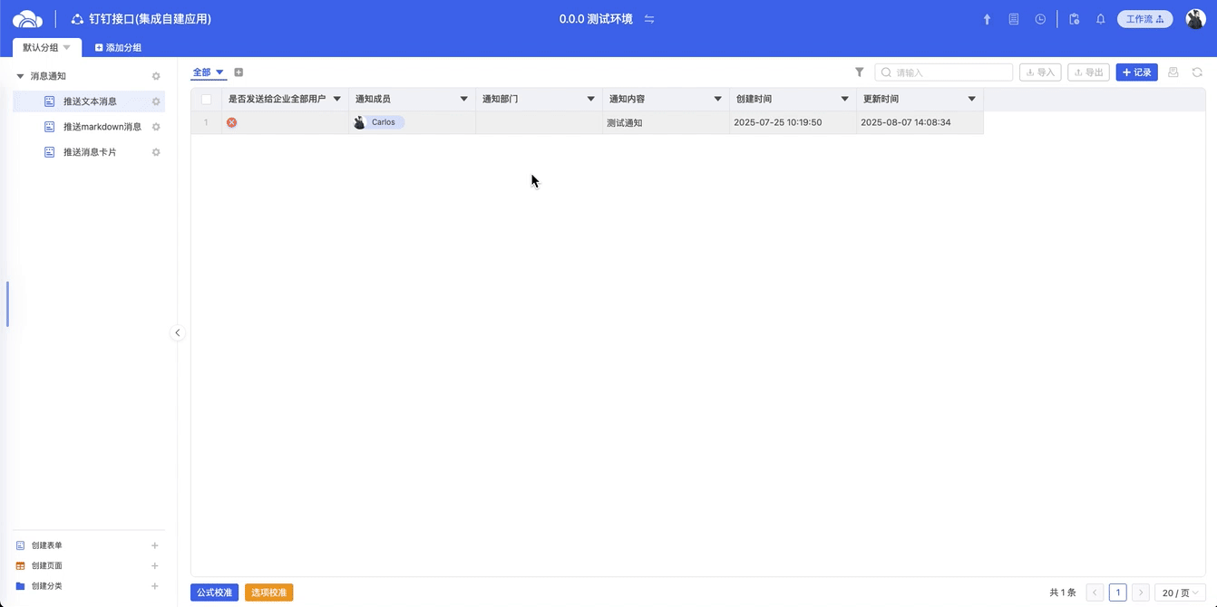Open the 通知成员 column dropdown arrow
1217x607 pixels.
click(x=463, y=99)
